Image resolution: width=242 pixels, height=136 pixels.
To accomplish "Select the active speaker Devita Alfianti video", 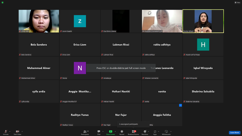I will point(203,21).
